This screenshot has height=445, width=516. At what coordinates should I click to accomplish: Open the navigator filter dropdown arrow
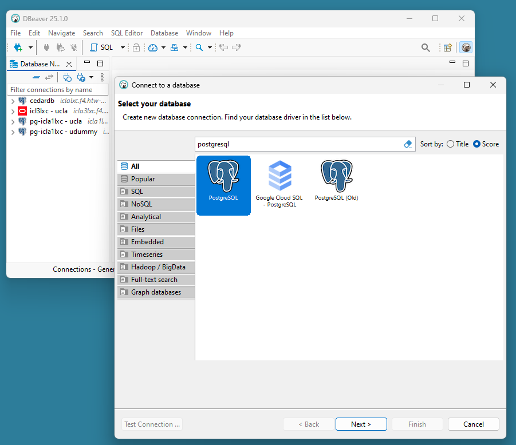pos(91,78)
